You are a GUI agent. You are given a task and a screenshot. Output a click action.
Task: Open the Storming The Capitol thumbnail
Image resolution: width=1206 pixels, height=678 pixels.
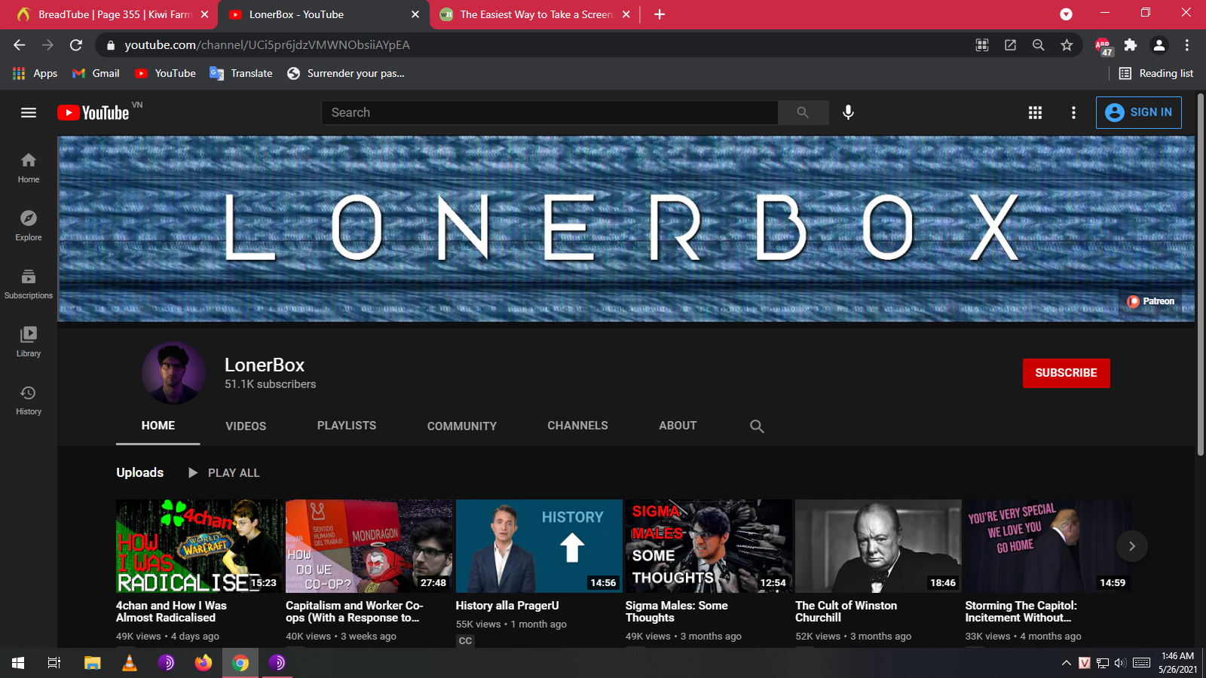pyautogui.click(x=1048, y=546)
